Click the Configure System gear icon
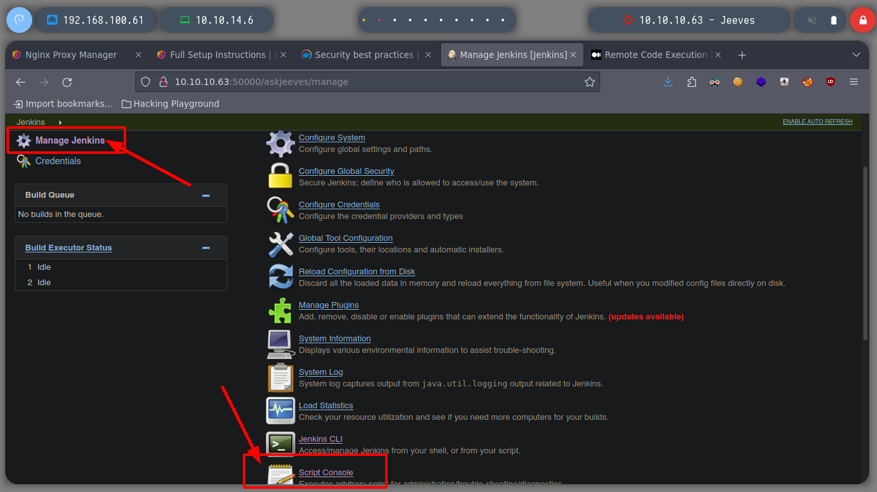This screenshot has height=492, width=877. (281, 143)
